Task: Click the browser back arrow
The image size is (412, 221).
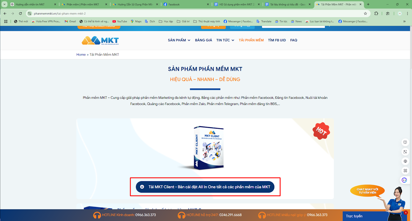Action: point(5,13)
